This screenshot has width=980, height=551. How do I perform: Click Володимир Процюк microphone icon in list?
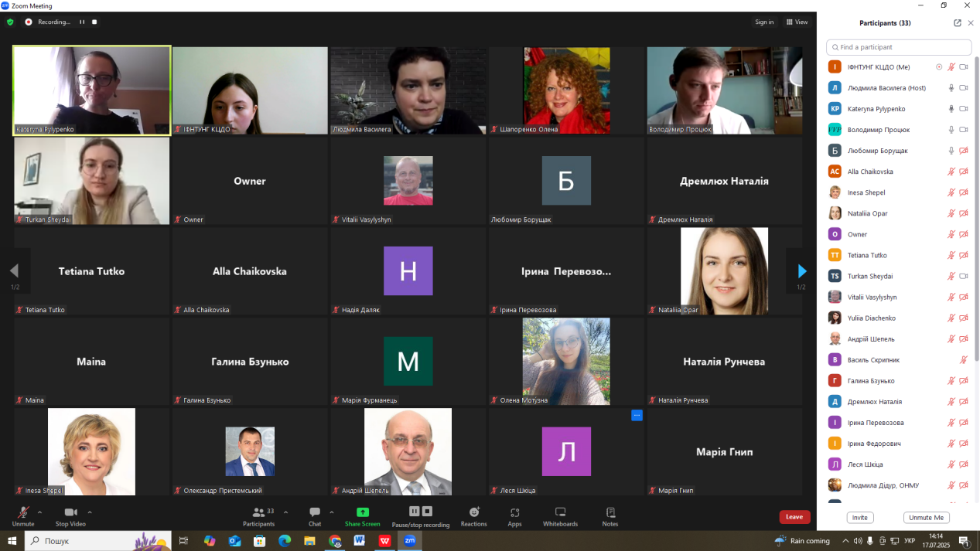952,130
